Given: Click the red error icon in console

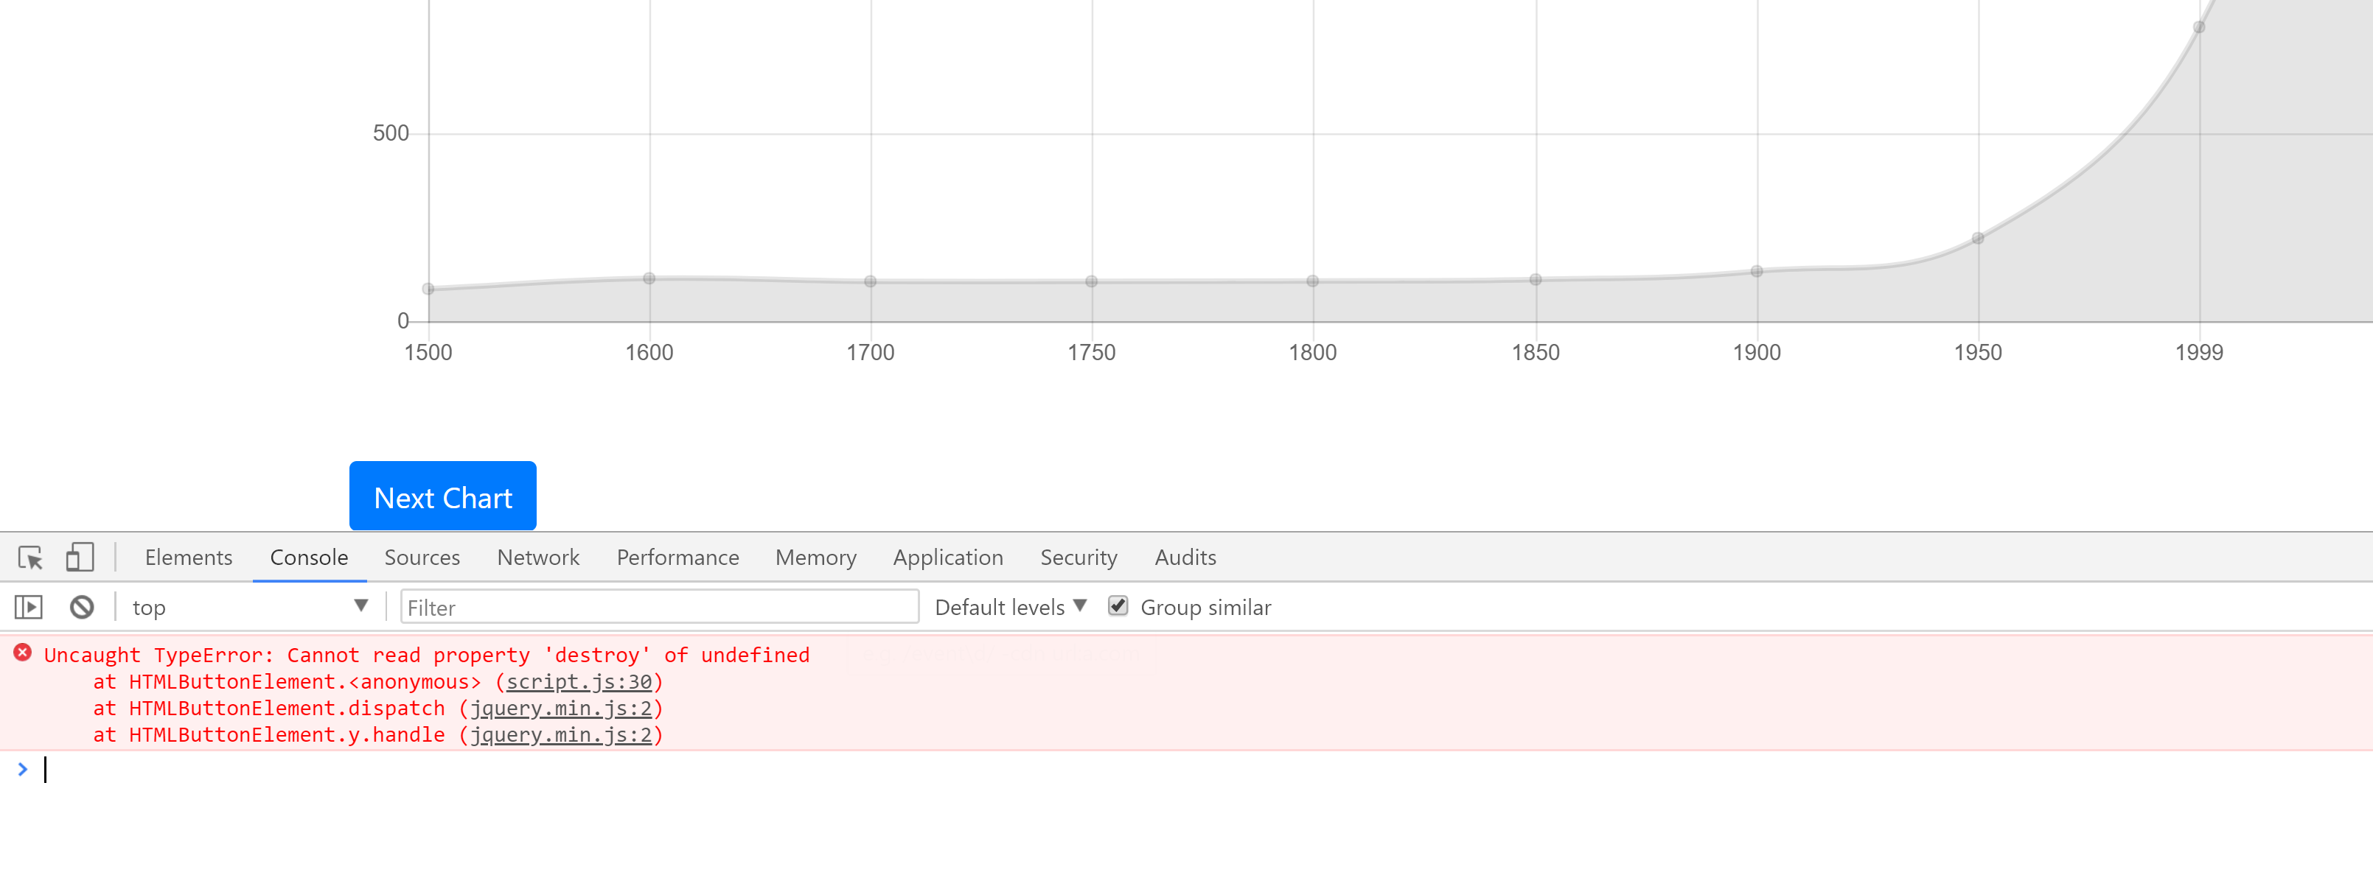Looking at the screenshot, I should pyautogui.click(x=23, y=653).
